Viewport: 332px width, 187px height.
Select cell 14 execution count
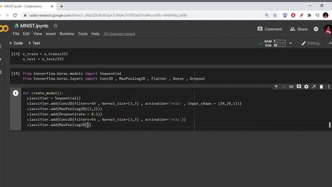pos(15,74)
